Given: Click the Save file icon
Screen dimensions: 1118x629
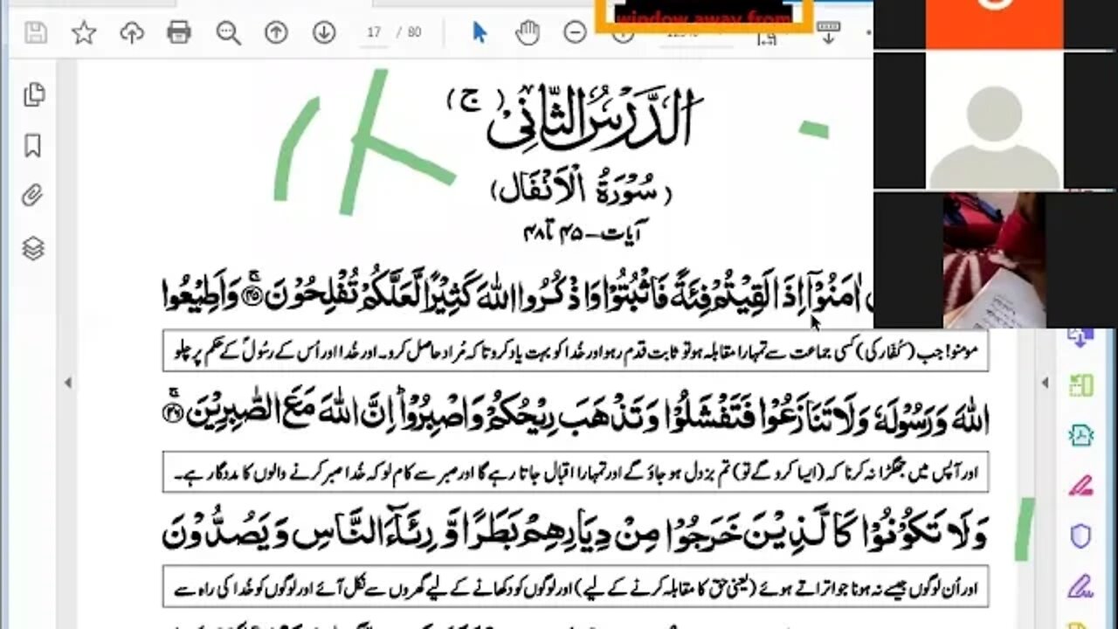Looking at the screenshot, I should click(36, 34).
